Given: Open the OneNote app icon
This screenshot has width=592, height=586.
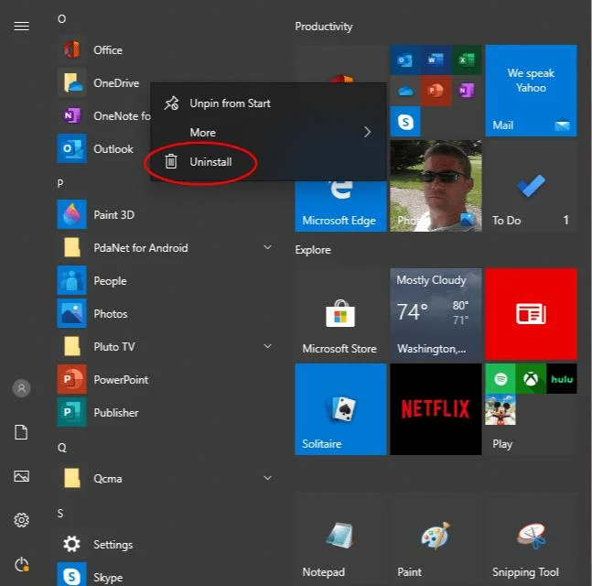Looking at the screenshot, I should (x=71, y=115).
